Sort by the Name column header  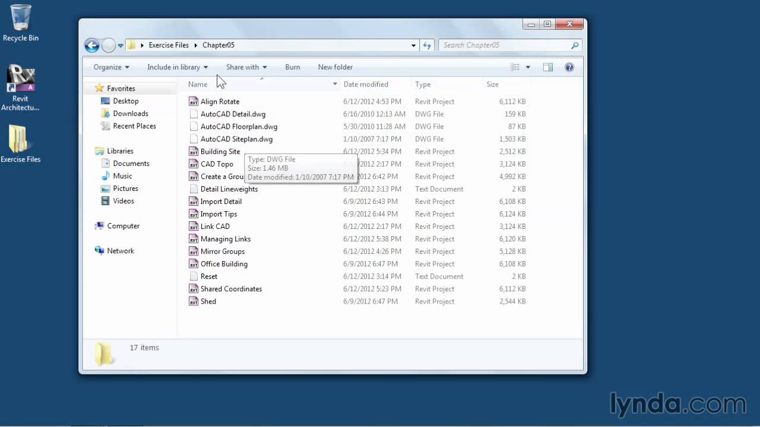(198, 84)
